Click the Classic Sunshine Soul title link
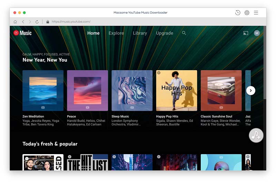Image resolution: width=276 pixels, height=182 pixels. click(216, 116)
